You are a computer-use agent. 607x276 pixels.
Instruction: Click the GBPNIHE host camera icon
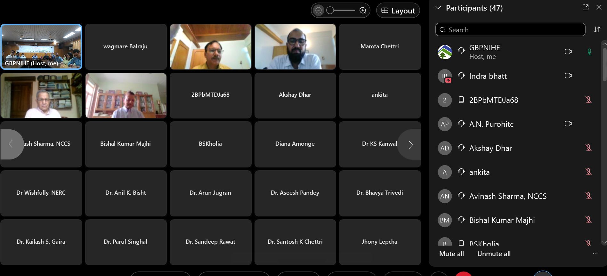click(x=568, y=52)
